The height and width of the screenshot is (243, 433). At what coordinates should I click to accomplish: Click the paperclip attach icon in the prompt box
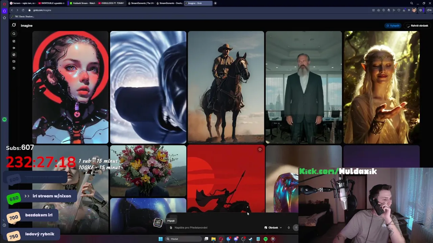(171, 227)
